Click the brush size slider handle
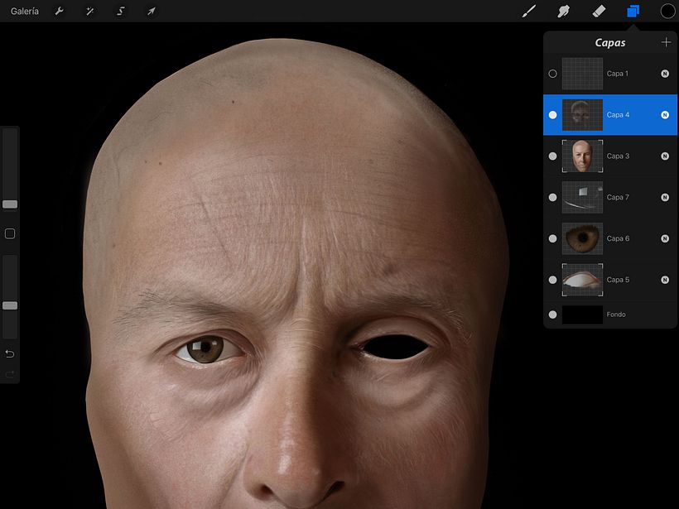The image size is (679, 509). point(10,204)
